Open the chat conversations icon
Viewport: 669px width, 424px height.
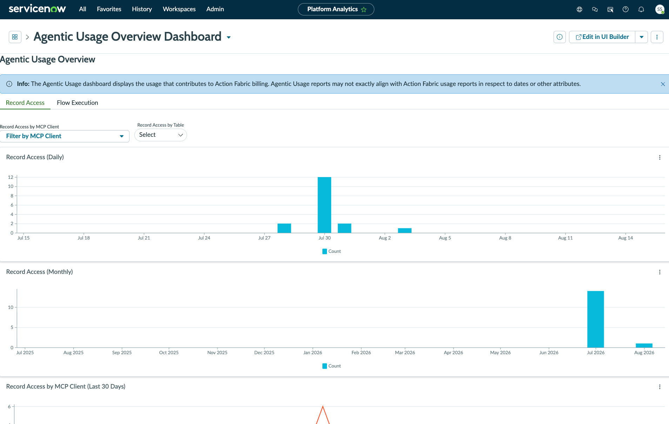point(595,9)
